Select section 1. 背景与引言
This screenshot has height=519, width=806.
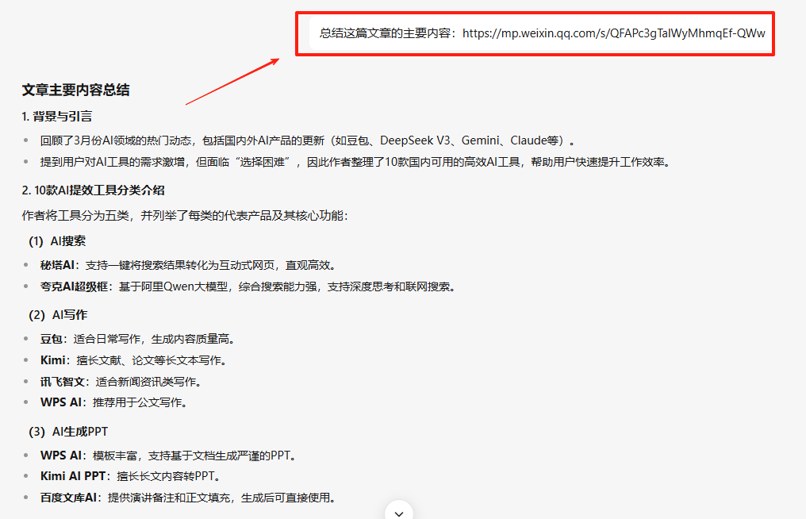pos(56,115)
